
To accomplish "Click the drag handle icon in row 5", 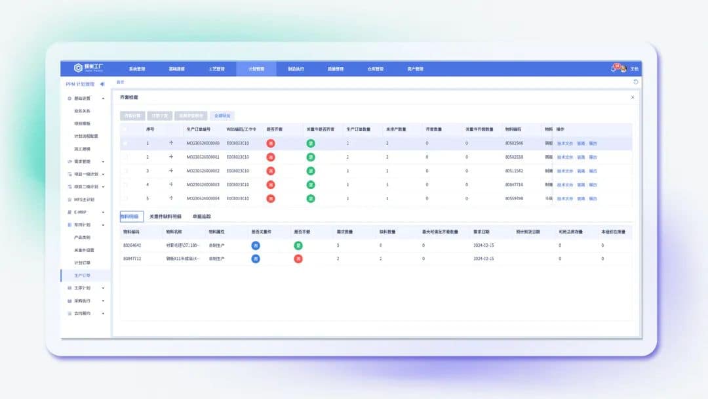I will [x=171, y=198].
